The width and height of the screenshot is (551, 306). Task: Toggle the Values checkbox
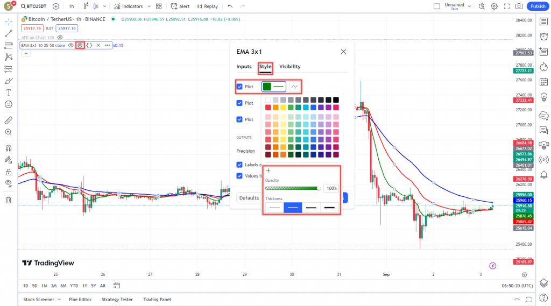point(239,176)
